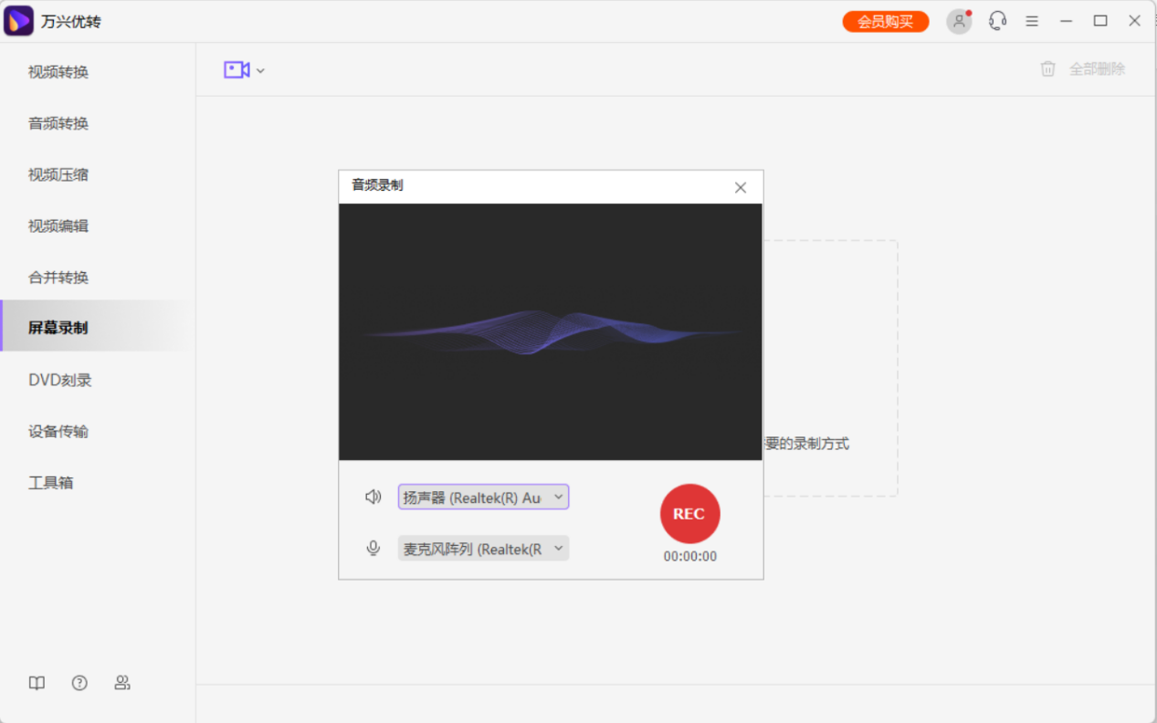1157x723 pixels.
Task: Open the screen recorder camera icon
Action: point(237,69)
